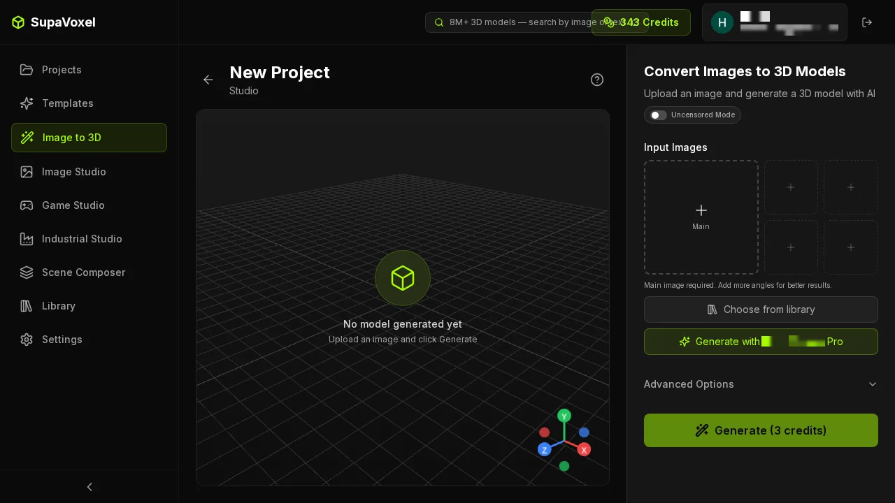Click the green Y axis on the gizmo
This screenshot has width=895, height=503.
click(564, 416)
